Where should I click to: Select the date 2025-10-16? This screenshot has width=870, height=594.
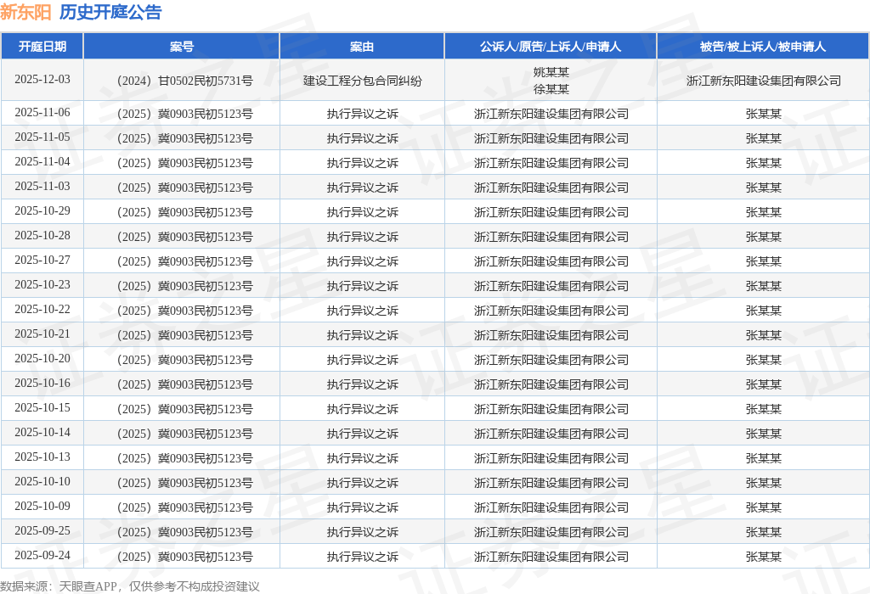42,383
